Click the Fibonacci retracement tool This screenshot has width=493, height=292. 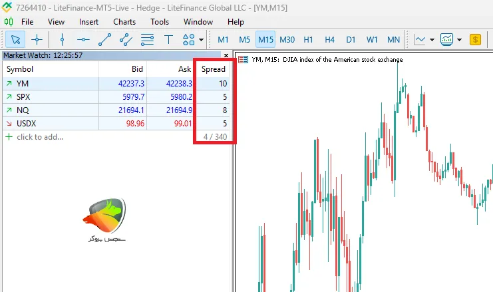coord(147,40)
